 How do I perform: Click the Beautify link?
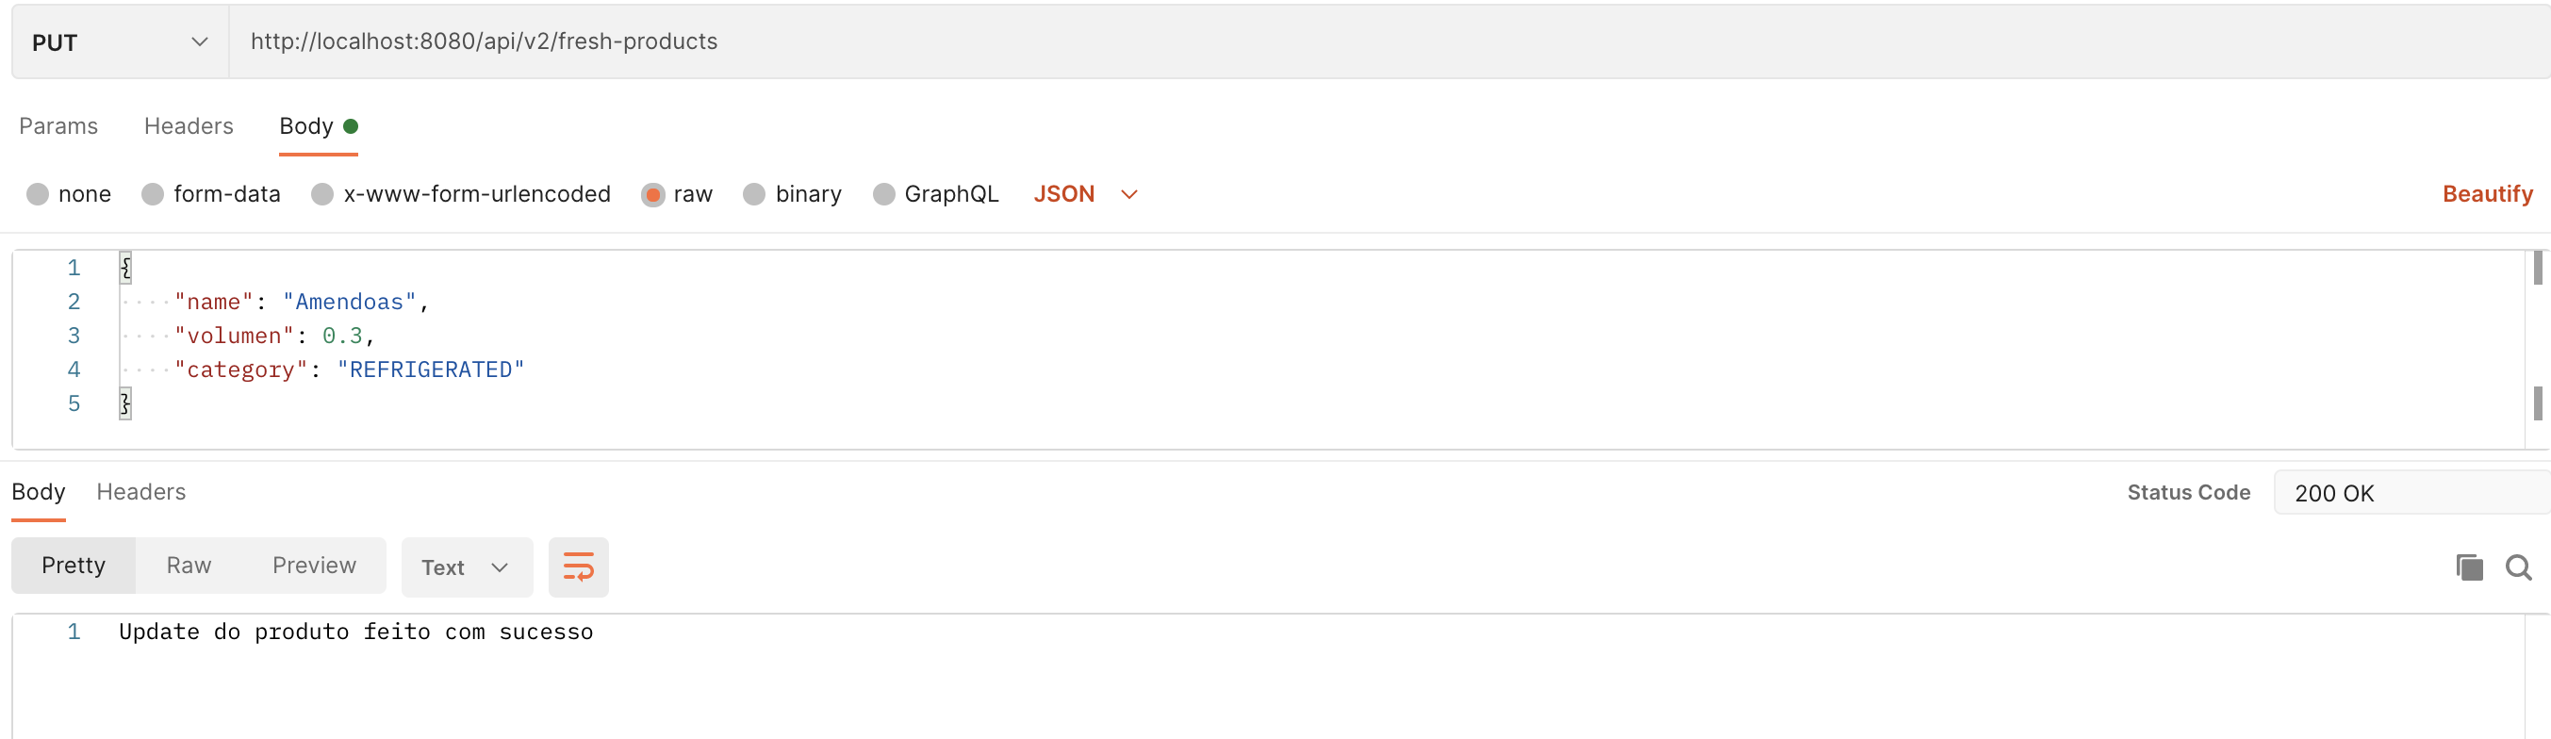(2489, 194)
